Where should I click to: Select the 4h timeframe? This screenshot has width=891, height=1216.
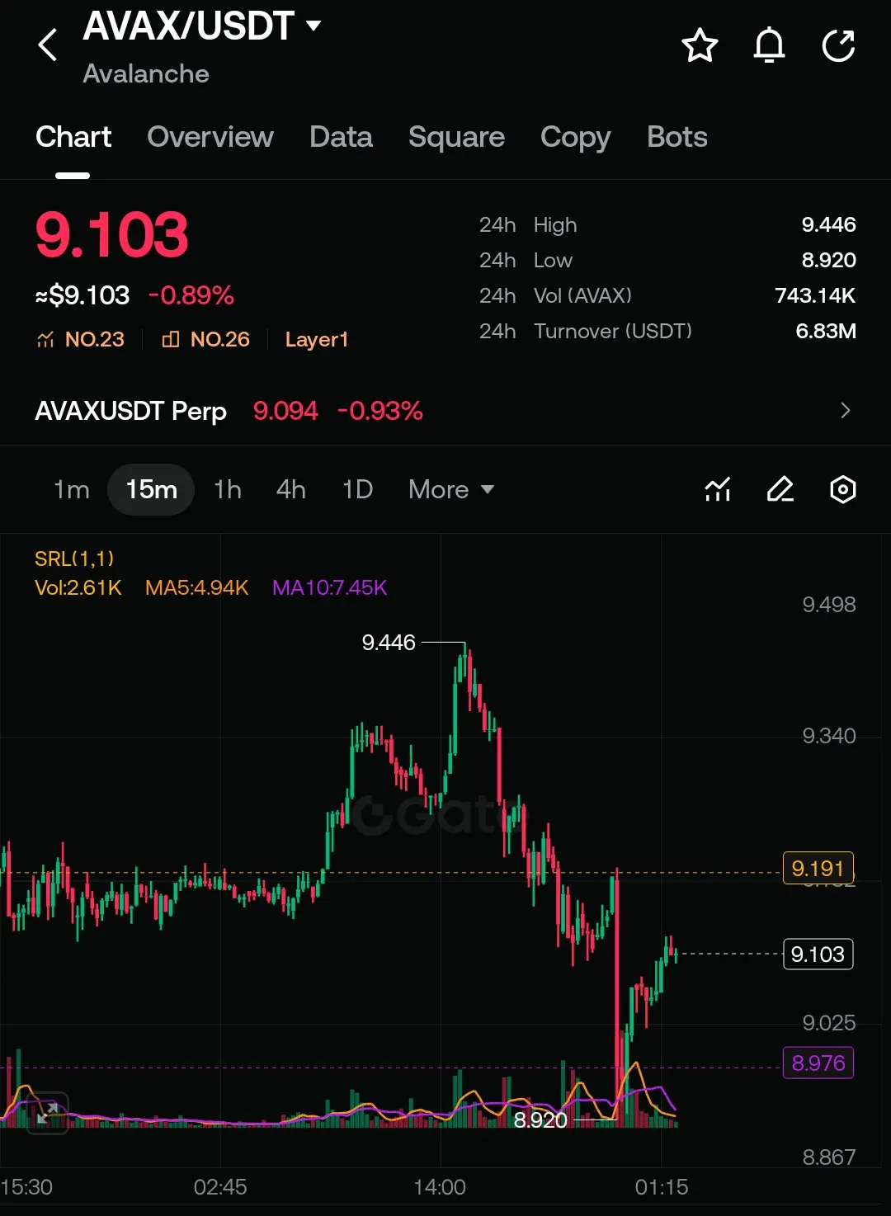click(x=291, y=489)
